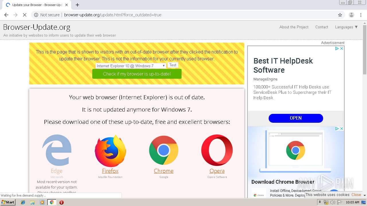Open Chrome's three-dot menu
The height and width of the screenshot is (206, 367).
click(x=360, y=15)
